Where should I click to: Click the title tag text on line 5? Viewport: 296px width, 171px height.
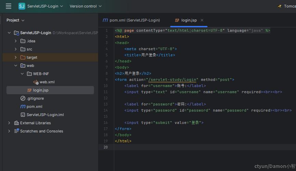(150, 55)
